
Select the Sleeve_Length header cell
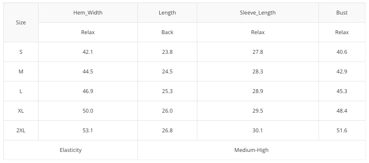coord(258,13)
